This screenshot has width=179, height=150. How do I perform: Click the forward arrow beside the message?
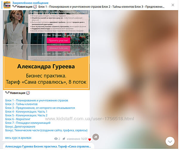pos(95,137)
